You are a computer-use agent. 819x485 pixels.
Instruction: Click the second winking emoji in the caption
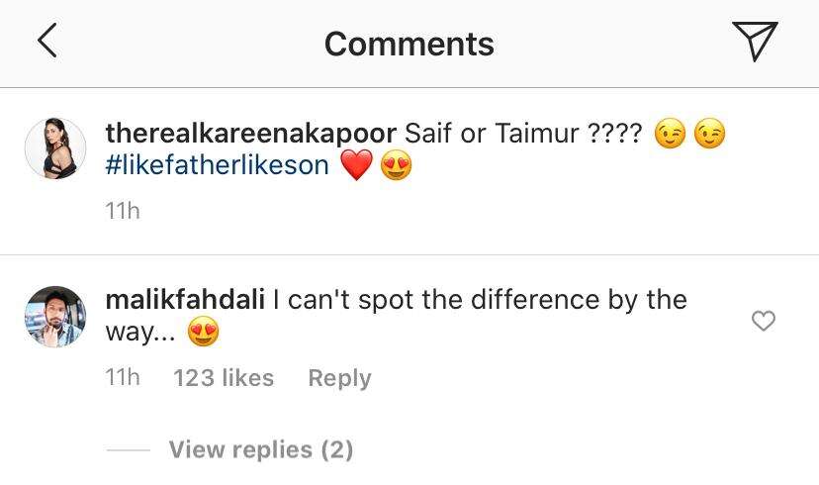point(710,134)
